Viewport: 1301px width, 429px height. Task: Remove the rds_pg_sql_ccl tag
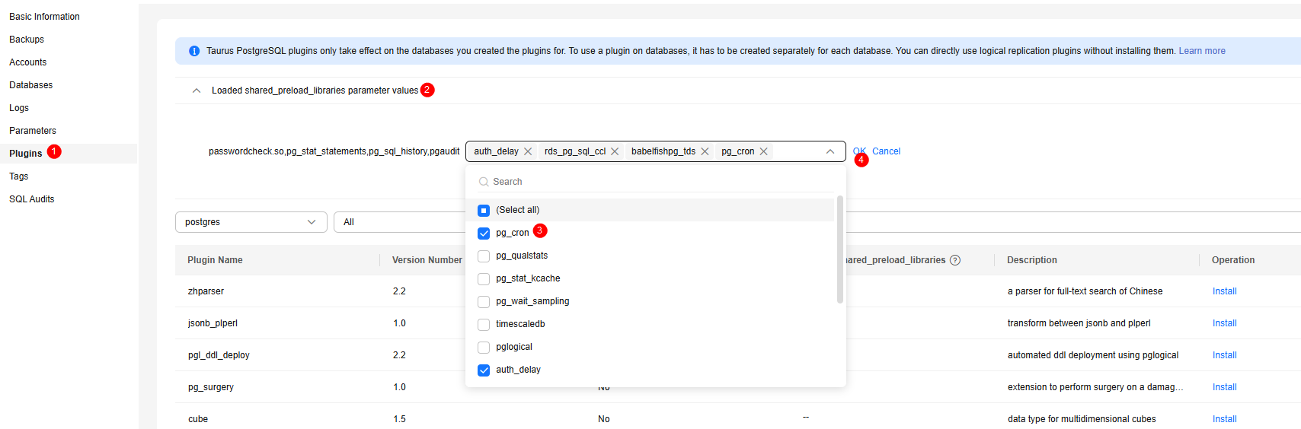615,151
